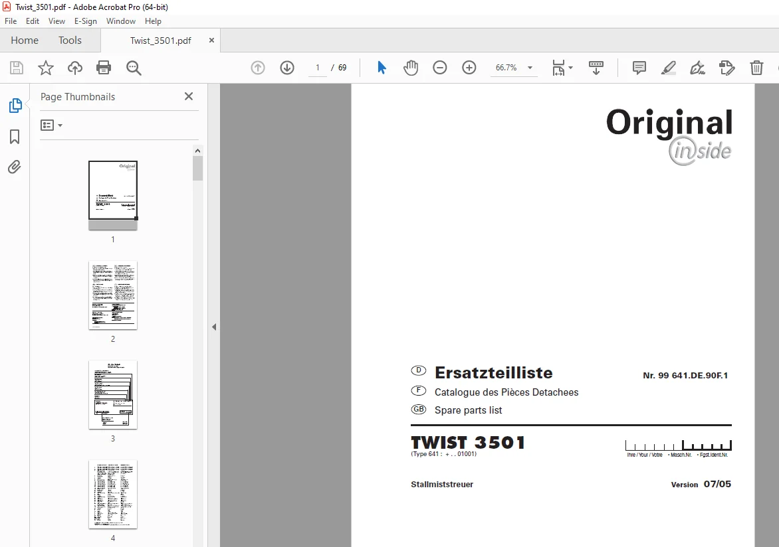The image size is (779, 547).
Task: Expand the page fit options arrow
Action: pyautogui.click(x=570, y=68)
